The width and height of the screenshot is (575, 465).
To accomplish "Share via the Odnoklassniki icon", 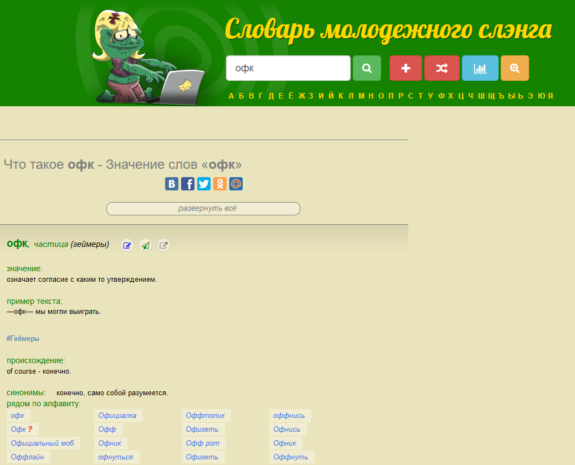I will pos(220,184).
